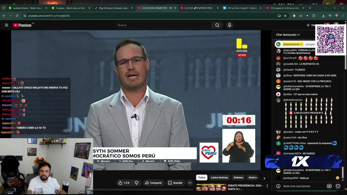Image resolution: width=347 pixels, height=195 pixels.
Task: Send a heart reaction in chat
Action: 338,186
